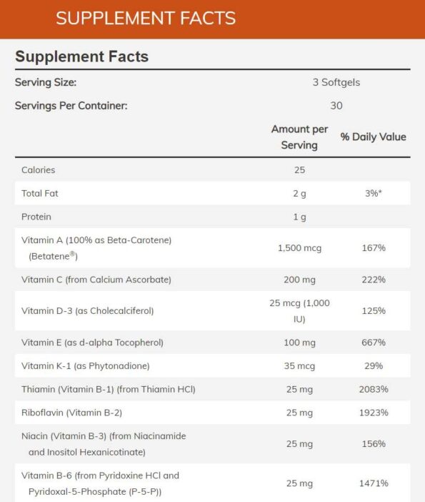Click the % Daily Value column header
This screenshot has height=502, width=425.
click(x=373, y=137)
